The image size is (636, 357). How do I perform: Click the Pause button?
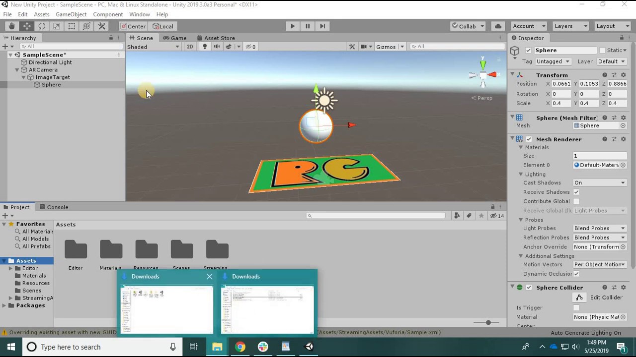[308, 26]
